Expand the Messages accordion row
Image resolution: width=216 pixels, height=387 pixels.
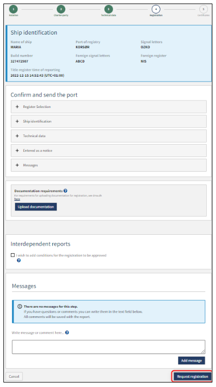109,165
